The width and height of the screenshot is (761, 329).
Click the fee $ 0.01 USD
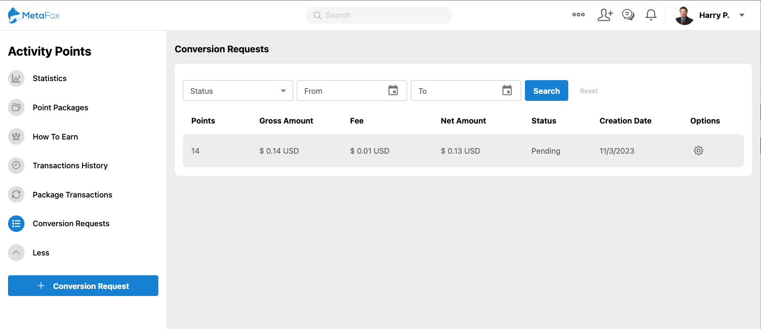pos(369,151)
